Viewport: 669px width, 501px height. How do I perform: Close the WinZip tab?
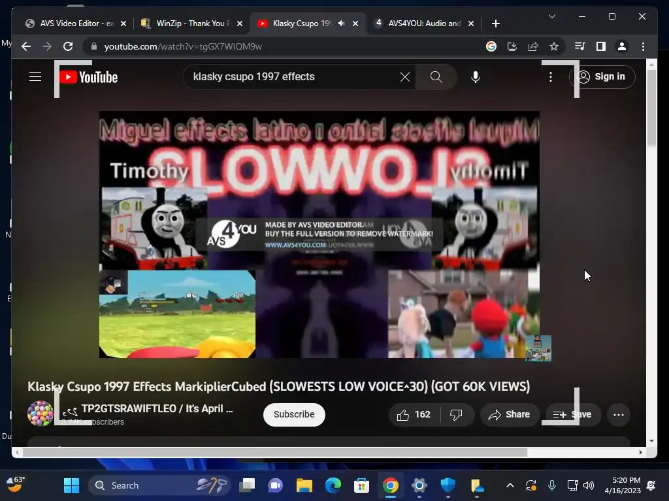click(240, 23)
